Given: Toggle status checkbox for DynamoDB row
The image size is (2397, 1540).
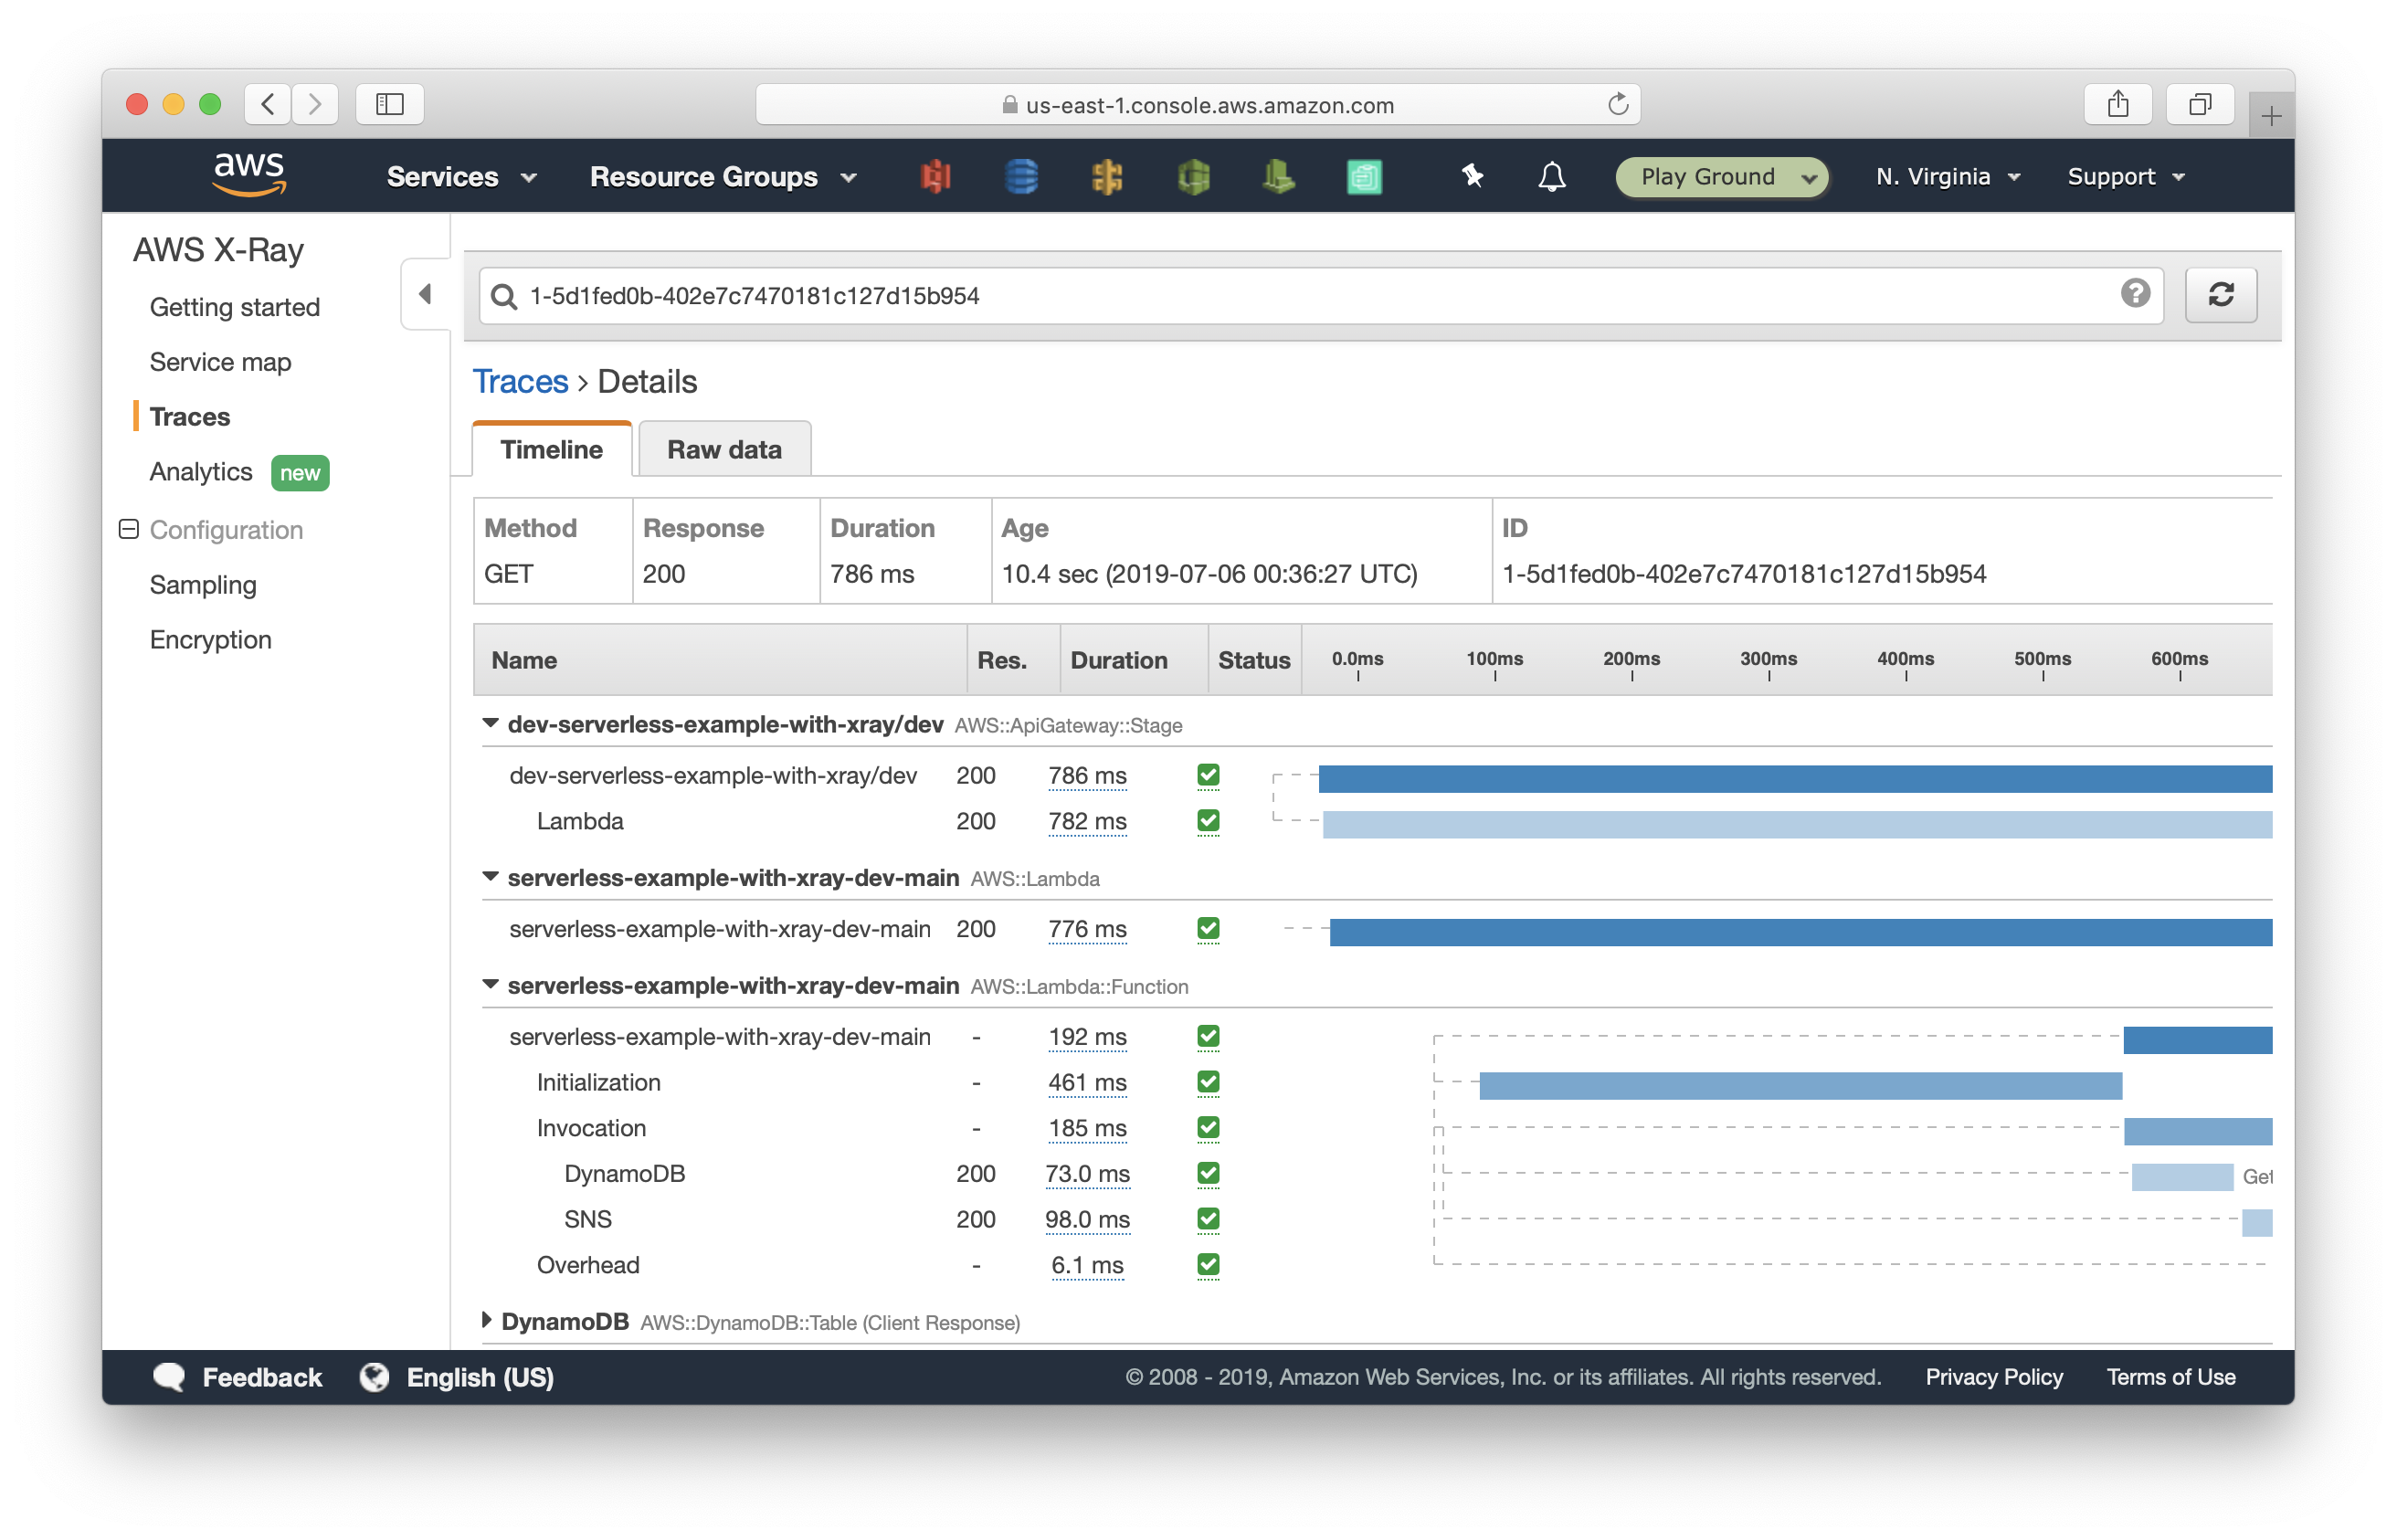Looking at the screenshot, I should (1209, 1172).
